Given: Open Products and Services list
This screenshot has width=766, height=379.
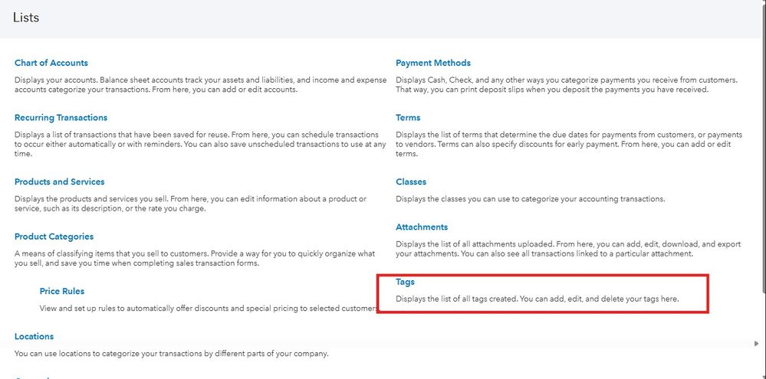Looking at the screenshot, I should pyautogui.click(x=59, y=182).
